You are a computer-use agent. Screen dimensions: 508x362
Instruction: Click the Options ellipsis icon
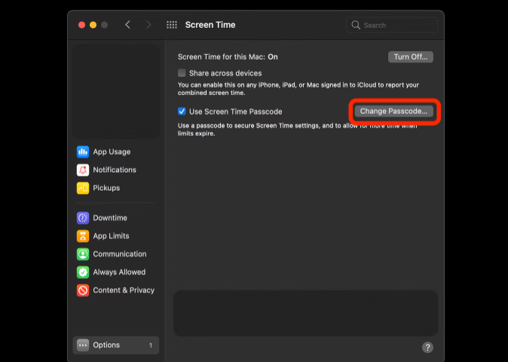click(83, 345)
